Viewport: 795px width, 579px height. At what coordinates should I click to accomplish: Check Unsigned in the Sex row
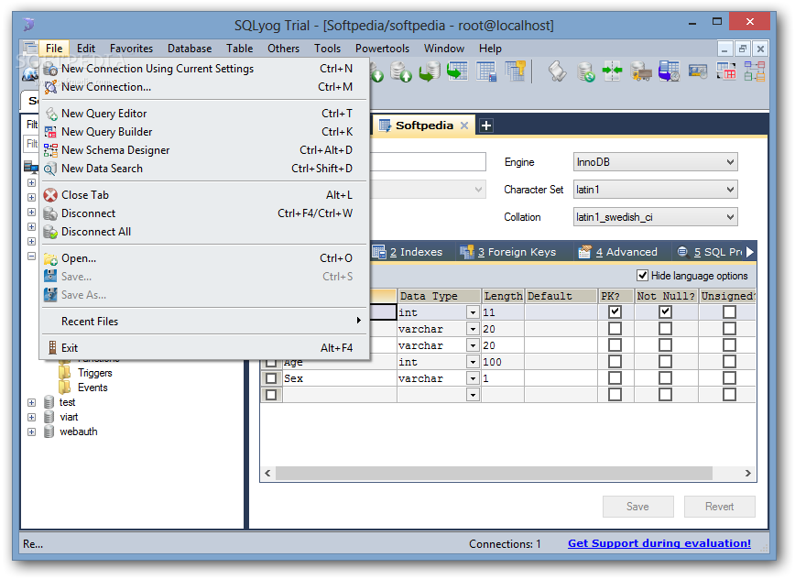(x=729, y=378)
